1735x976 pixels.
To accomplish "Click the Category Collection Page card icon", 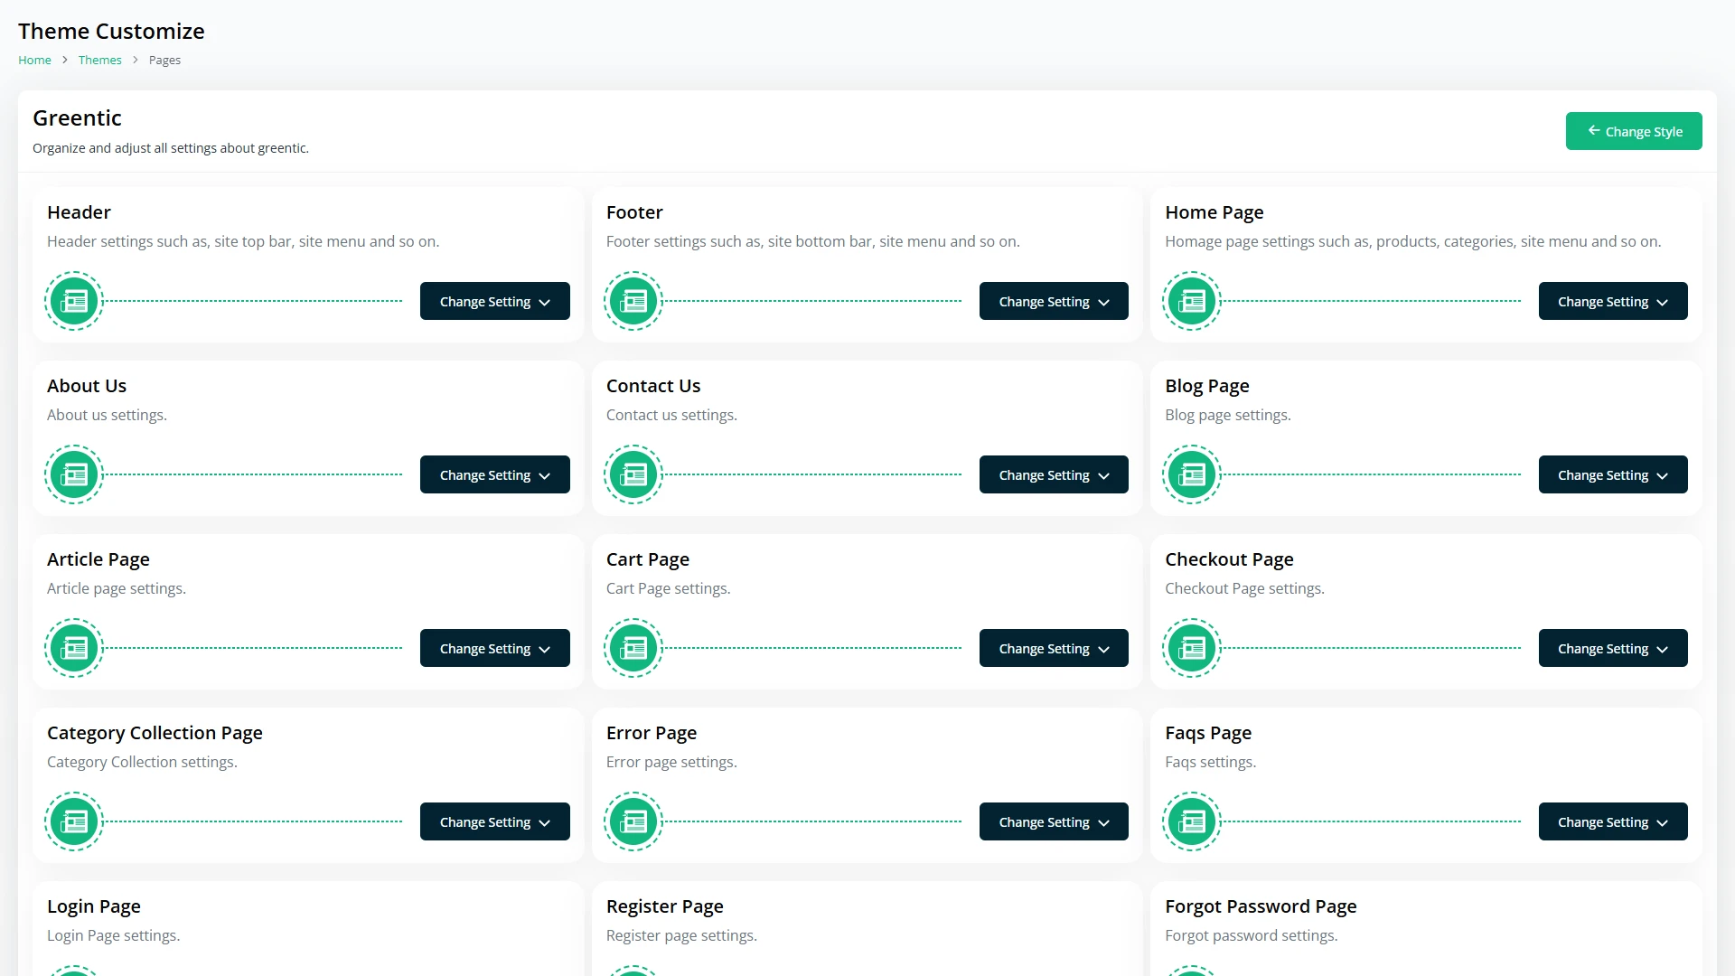I will 74,821.
